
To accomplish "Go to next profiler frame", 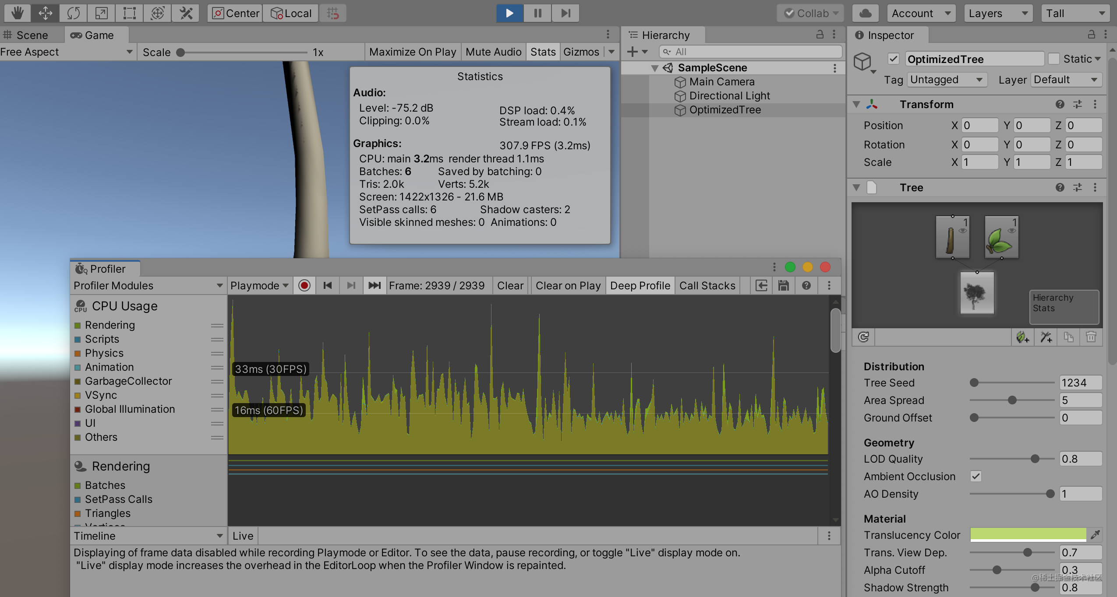I will pyautogui.click(x=351, y=286).
